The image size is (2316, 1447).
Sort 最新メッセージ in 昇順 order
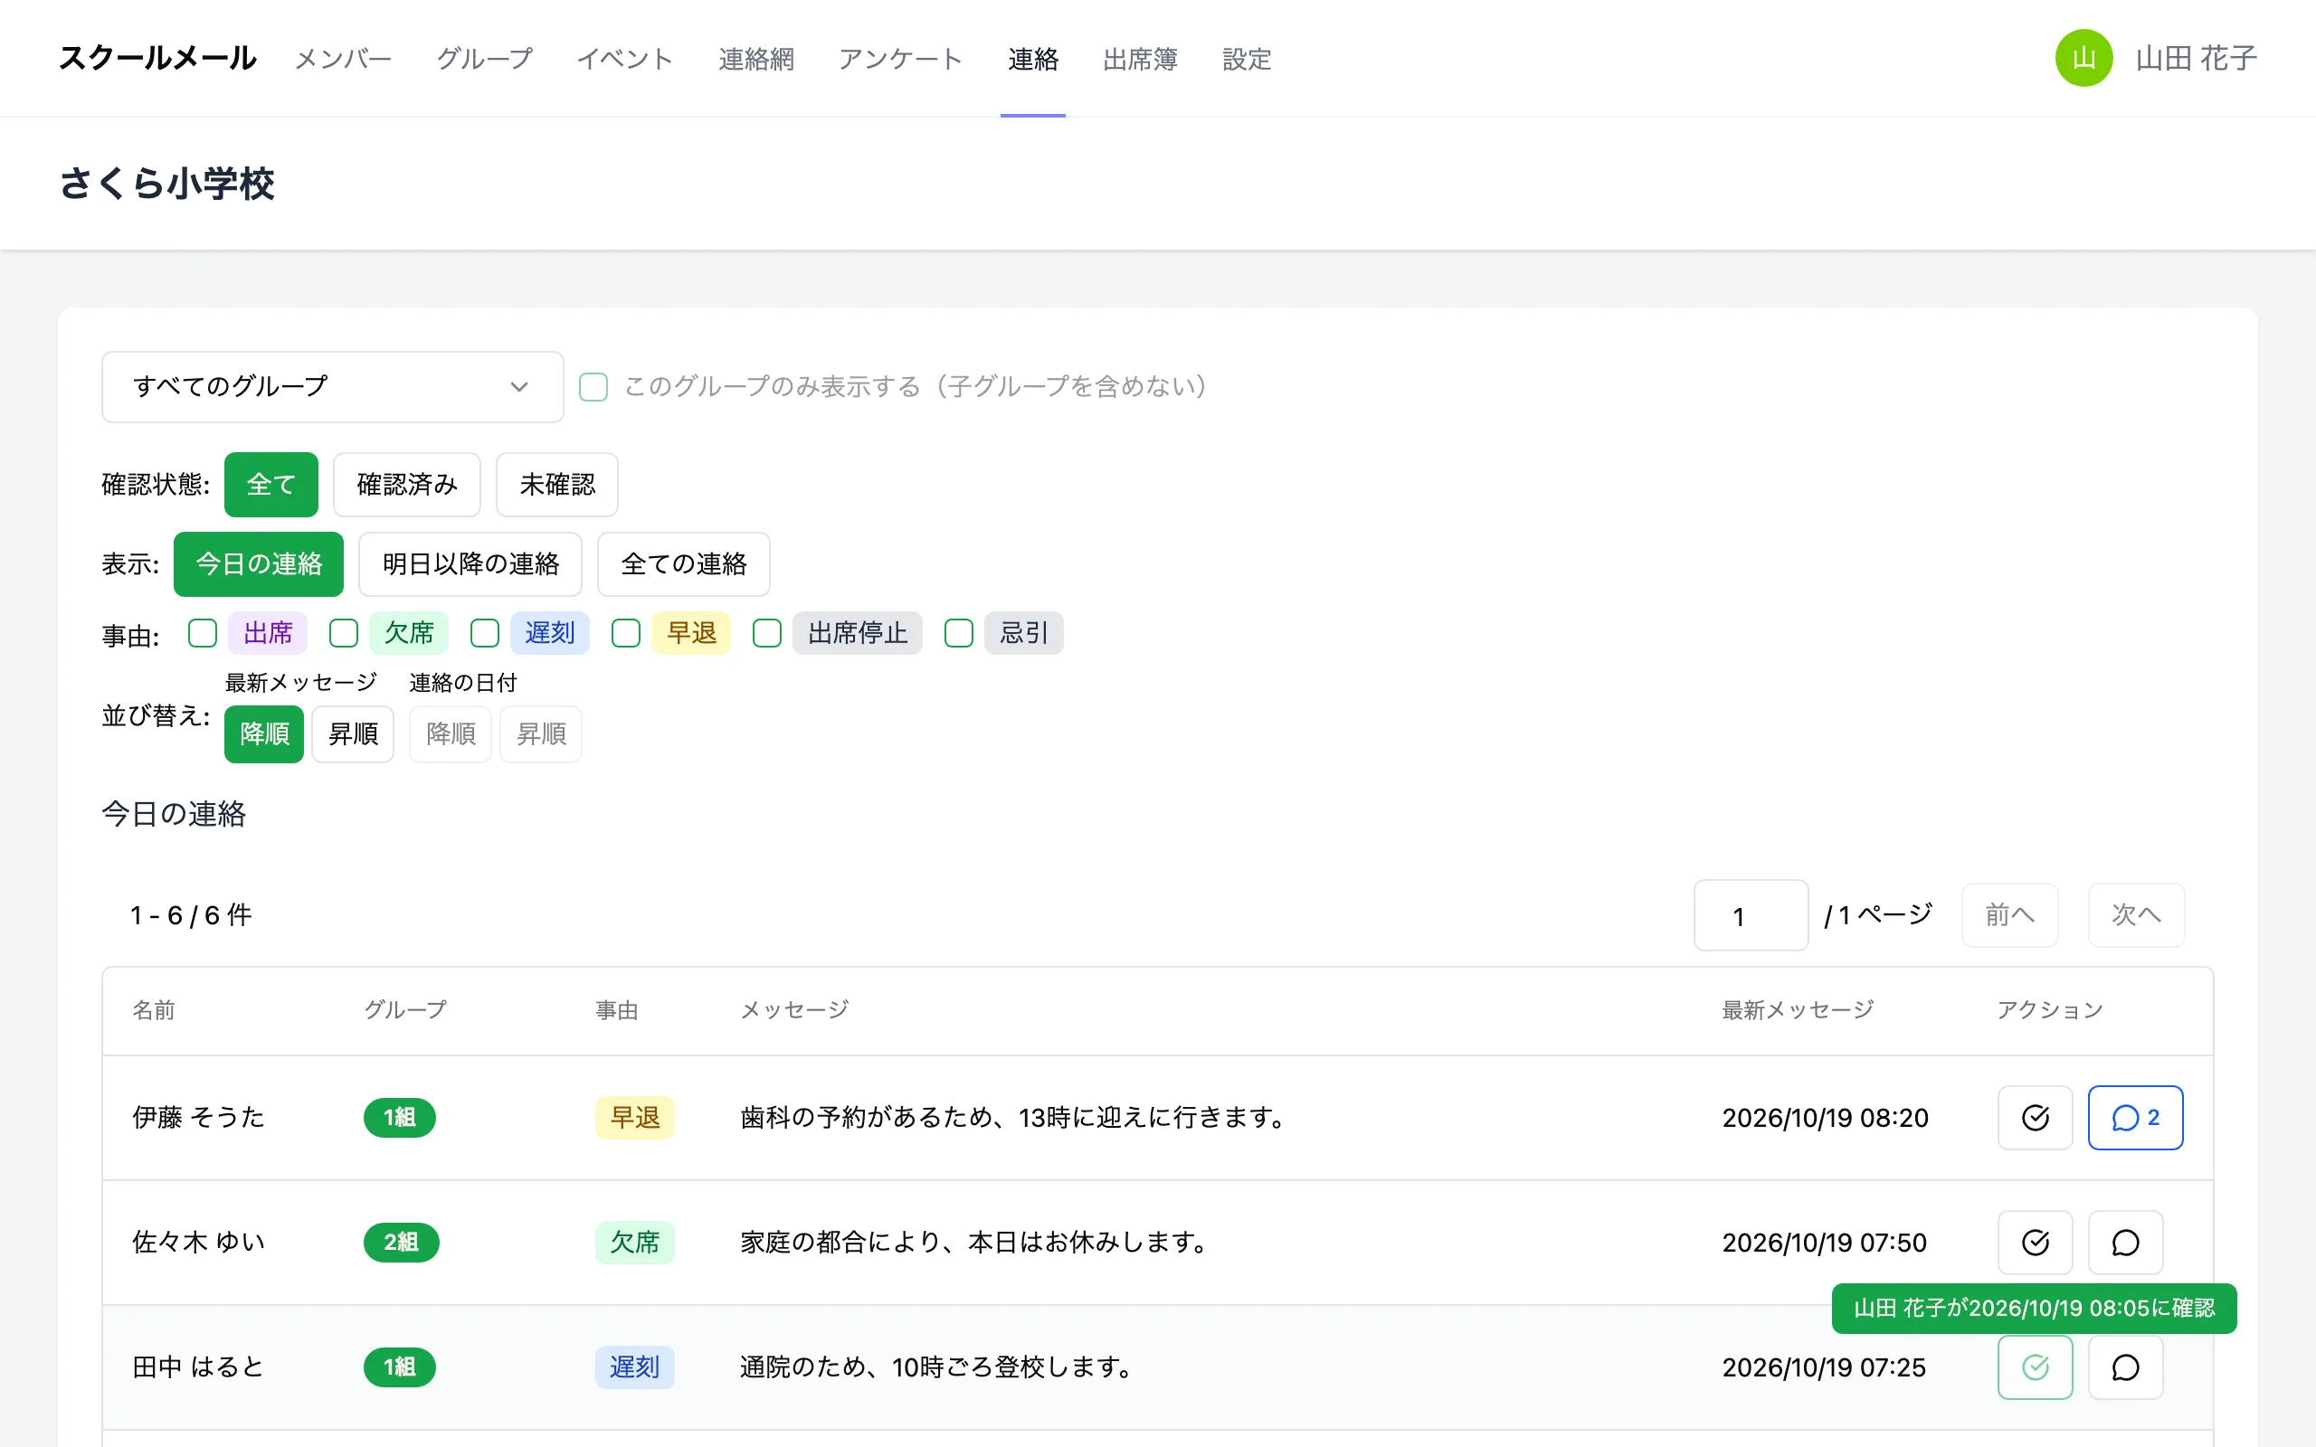coord(353,734)
